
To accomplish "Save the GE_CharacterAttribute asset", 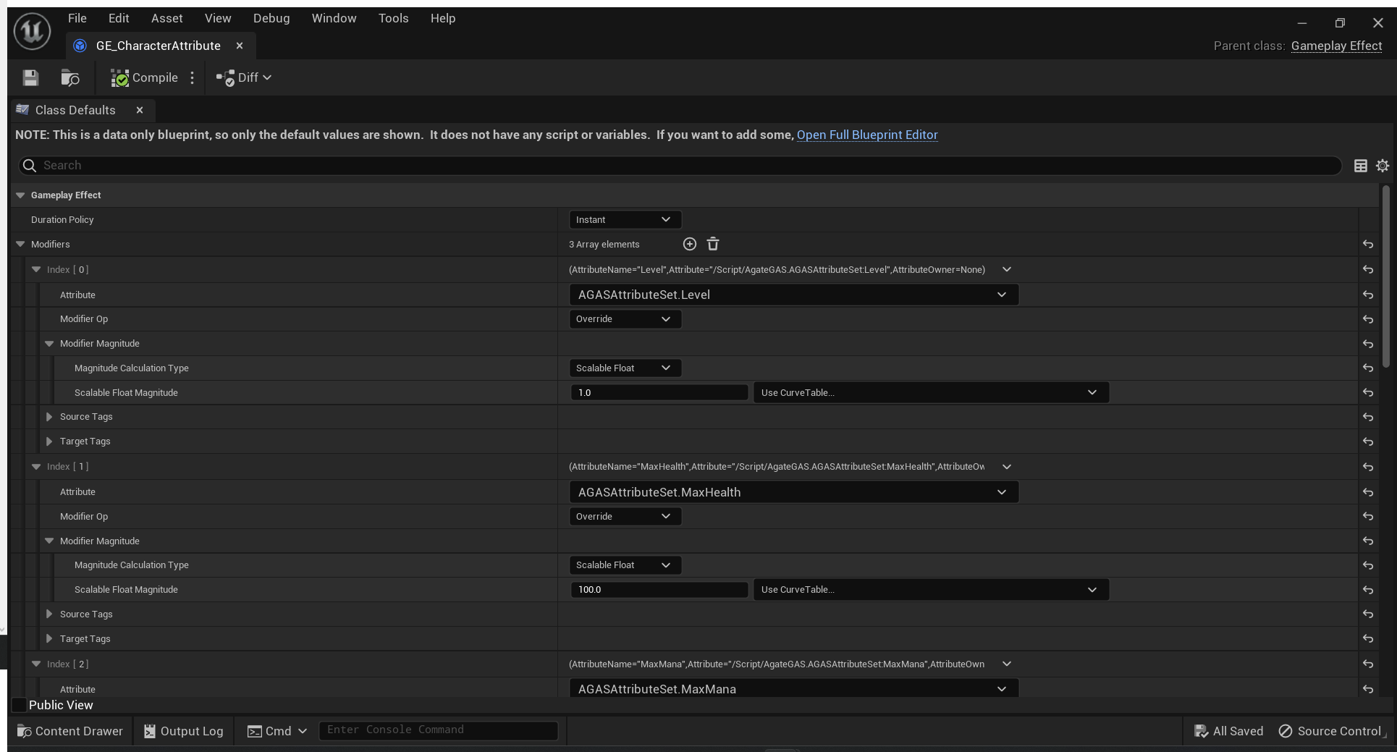I will (x=30, y=77).
